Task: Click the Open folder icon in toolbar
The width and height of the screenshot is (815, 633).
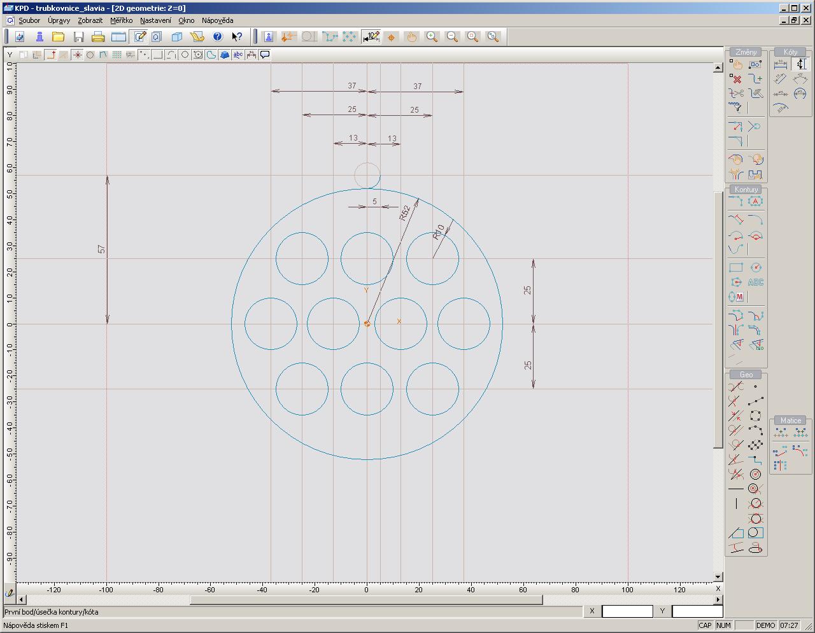Action: [58, 37]
